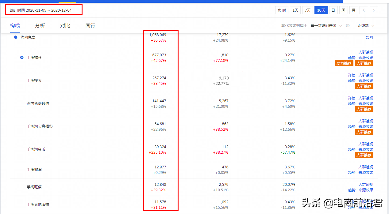Open 人群透视 for 手淘推荐 row
Screen dimensions: 389x214
(366, 52)
